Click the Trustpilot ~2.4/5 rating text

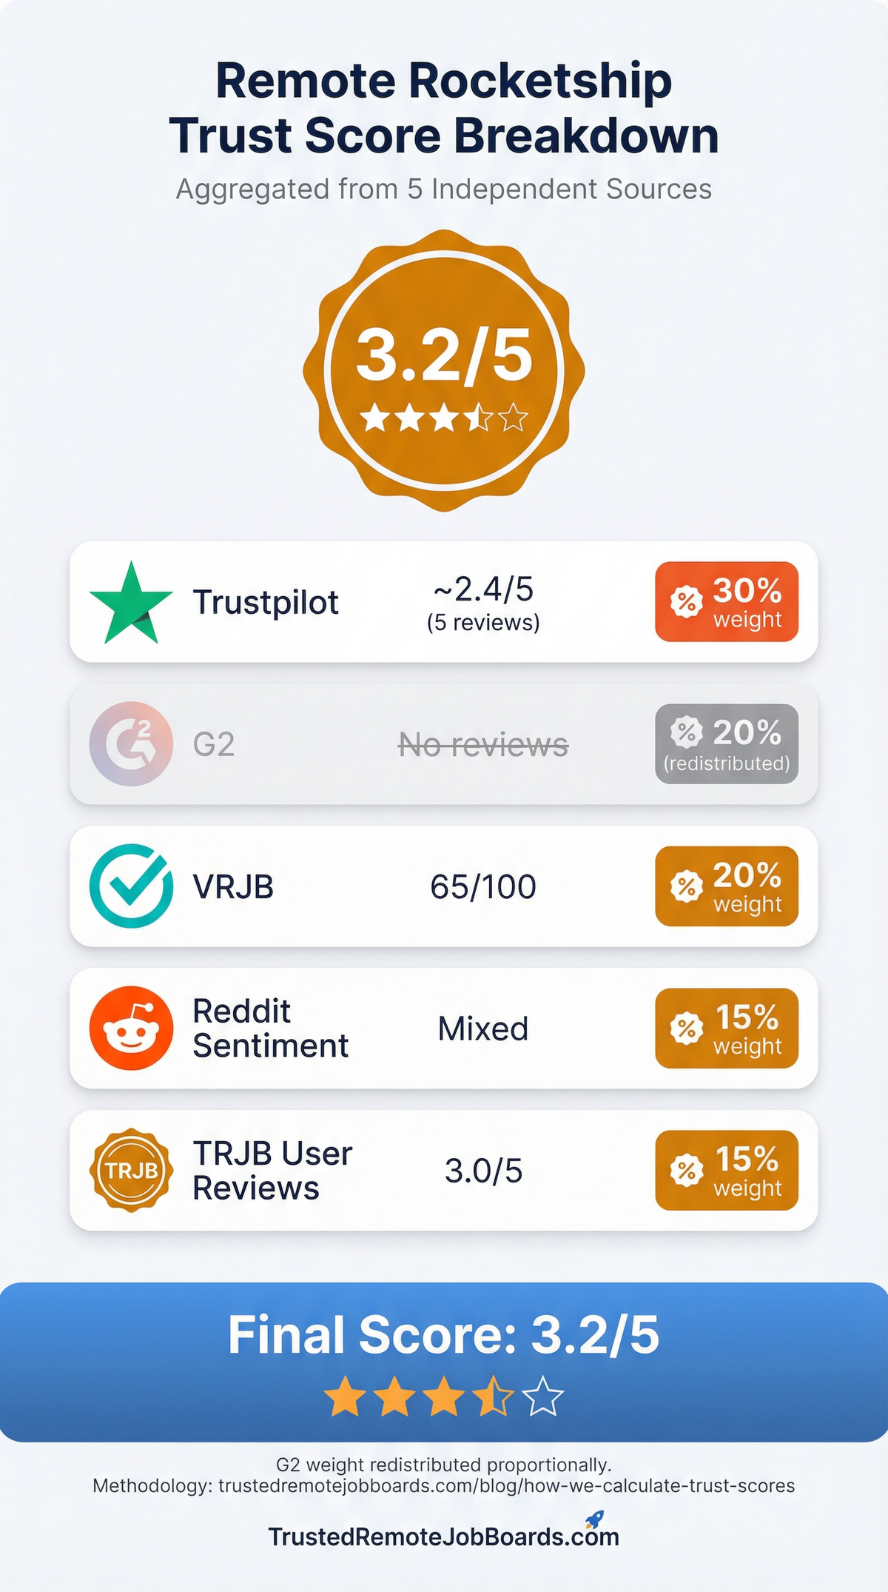[483, 590]
